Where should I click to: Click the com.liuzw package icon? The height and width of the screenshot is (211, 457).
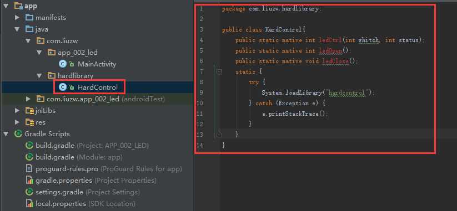pyautogui.click(x=40, y=41)
